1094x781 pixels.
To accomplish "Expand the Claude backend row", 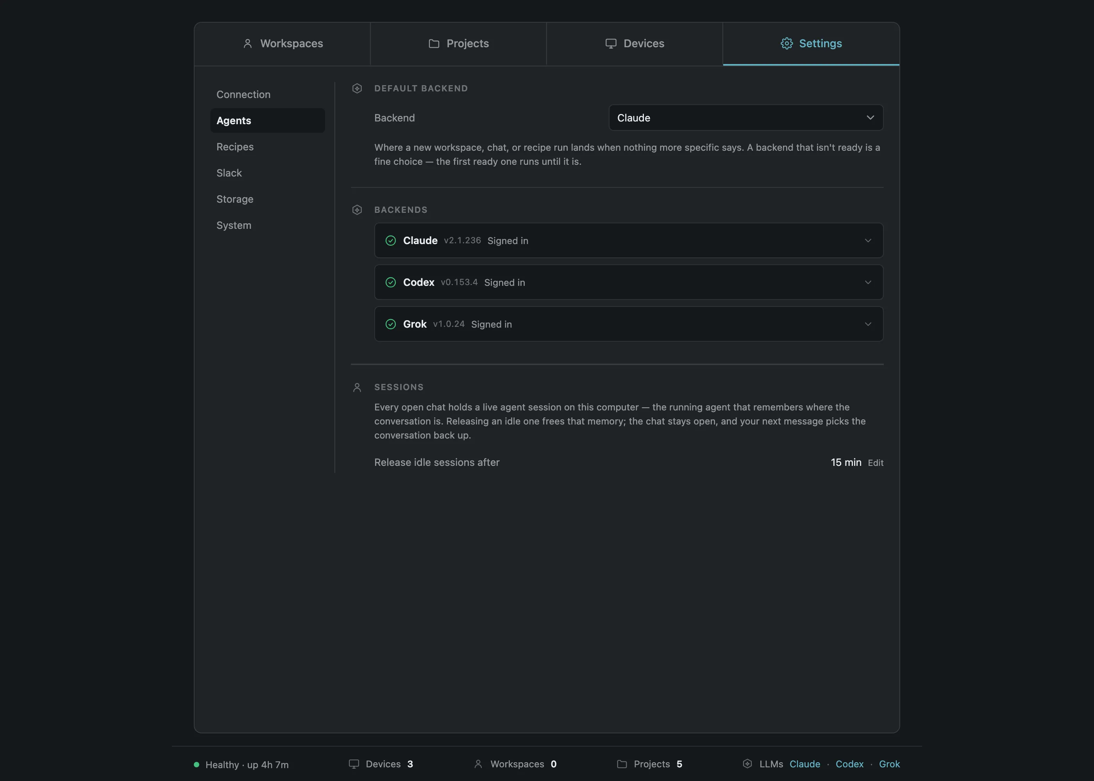I will coord(629,241).
